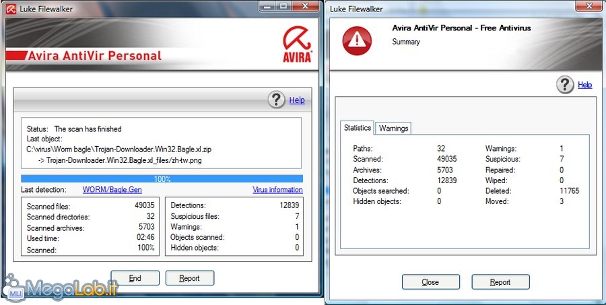Click 'Paths:' label in Summary statistics
The image size is (606, 305).
click(363, 148)
